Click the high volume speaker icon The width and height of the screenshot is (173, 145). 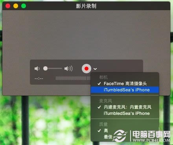tap(68, 69)
